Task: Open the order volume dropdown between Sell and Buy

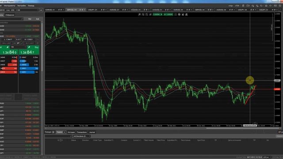Action: pyautogui.click(x=18, y=47)
